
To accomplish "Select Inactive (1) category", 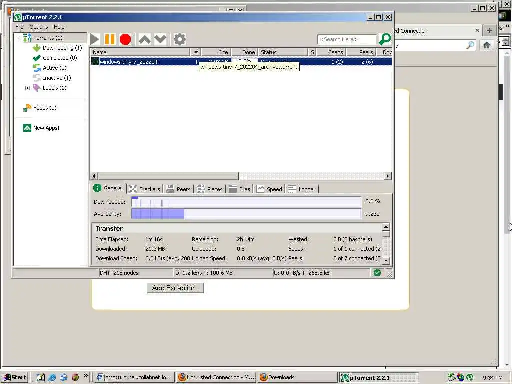I will (57, 78).
